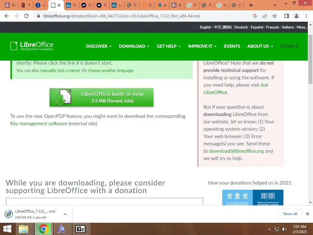Screen dimensions: 313x235
Task: Switch site language to Italiano
Action: pos(288,27)
